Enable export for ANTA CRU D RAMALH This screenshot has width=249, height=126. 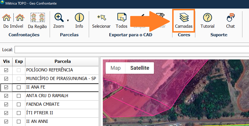click(19, 96)
